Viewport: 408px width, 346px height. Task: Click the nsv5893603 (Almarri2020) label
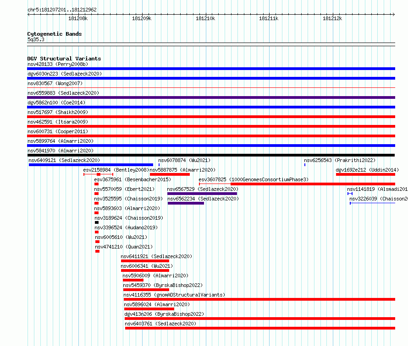127,208
